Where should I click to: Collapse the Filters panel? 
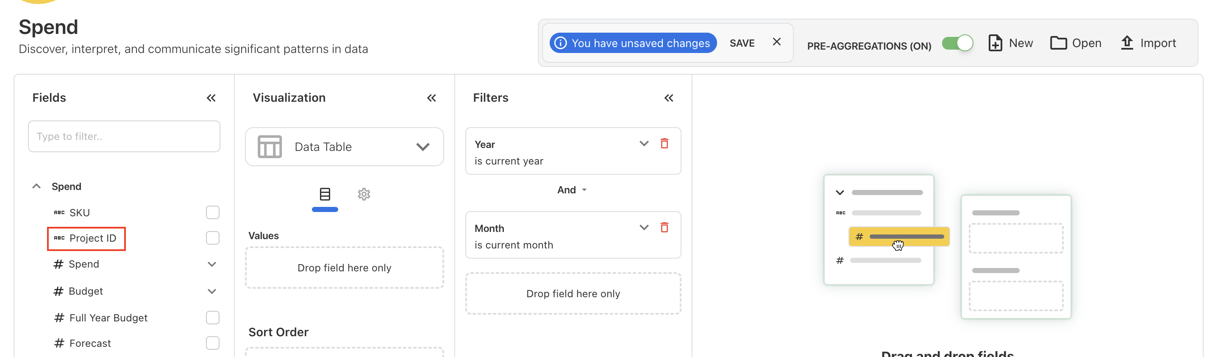668,98
